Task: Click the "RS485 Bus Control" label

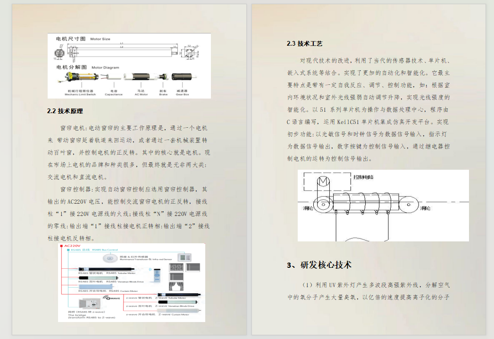Action: [x=105, y=250]
